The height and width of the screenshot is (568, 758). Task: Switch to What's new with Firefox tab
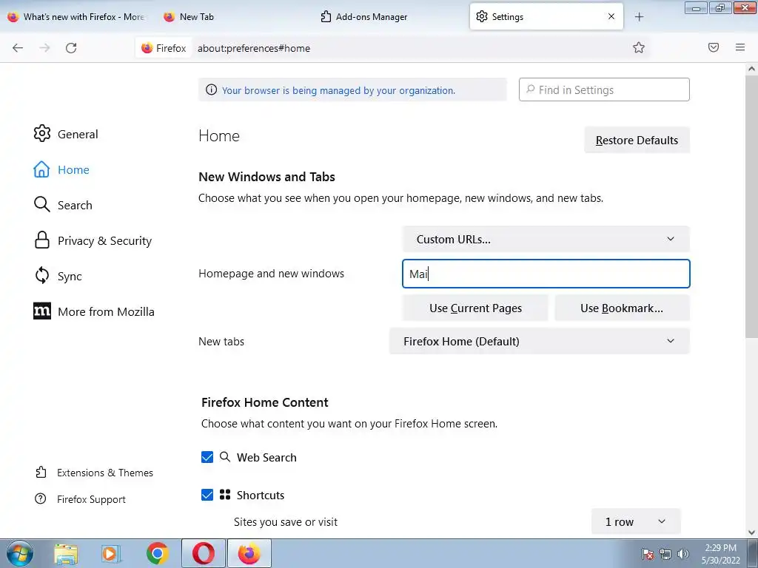coord(77,17)
